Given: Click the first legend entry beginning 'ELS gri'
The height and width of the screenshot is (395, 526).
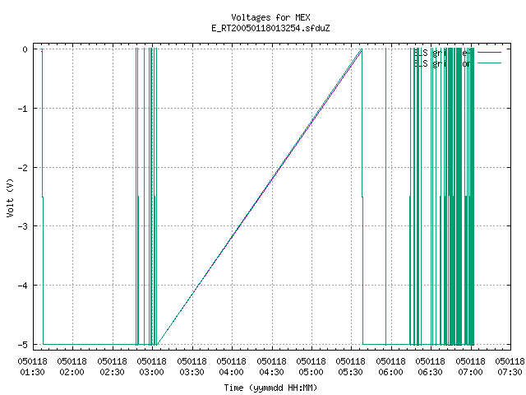Looking at the screenshot, I should 442,53.
